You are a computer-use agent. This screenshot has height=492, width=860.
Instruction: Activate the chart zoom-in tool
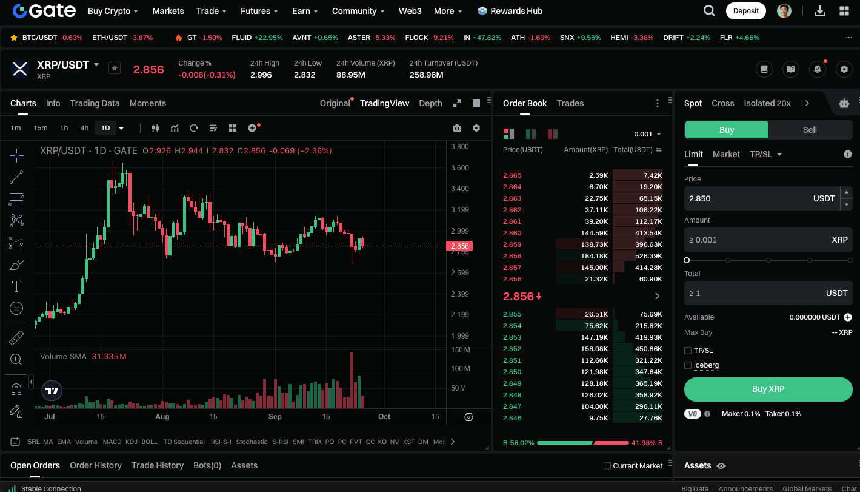click(x=16, y=360)
